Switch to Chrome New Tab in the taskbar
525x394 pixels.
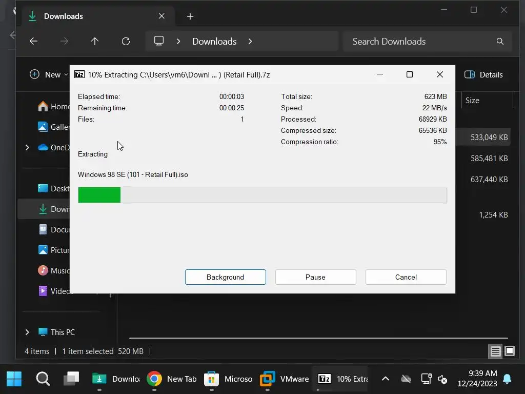[171, 379]
